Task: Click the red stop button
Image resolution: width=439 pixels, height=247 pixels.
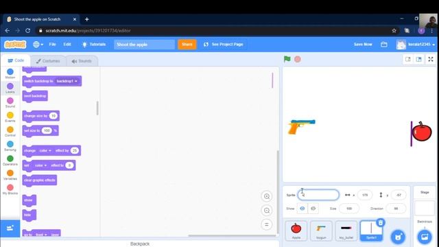Action: pyautogui.click(x=298, y=59)
